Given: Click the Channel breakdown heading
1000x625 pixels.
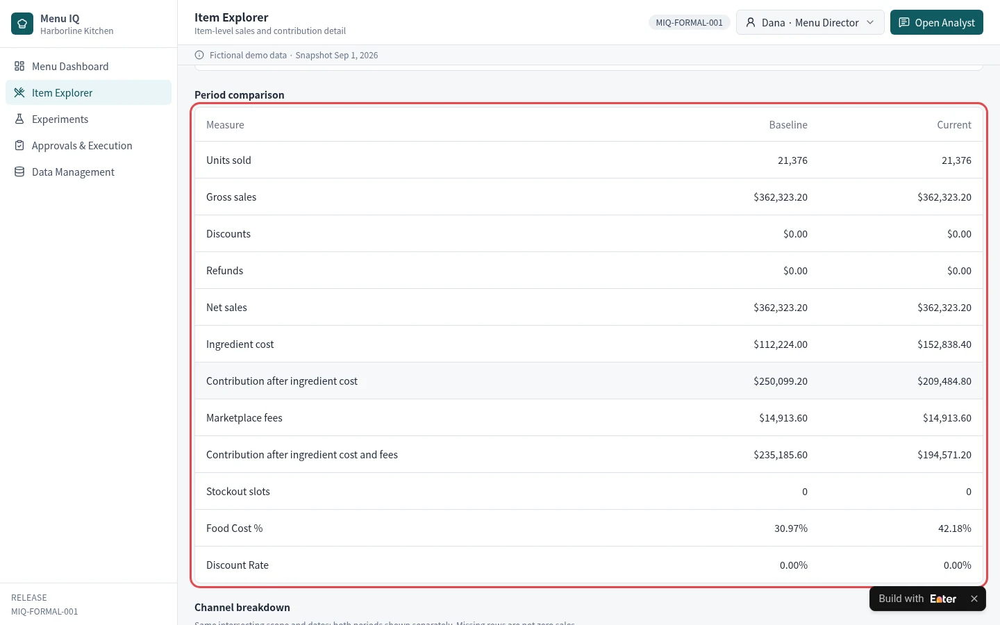Looking at the screenshot, I should [x=242, y=608].
